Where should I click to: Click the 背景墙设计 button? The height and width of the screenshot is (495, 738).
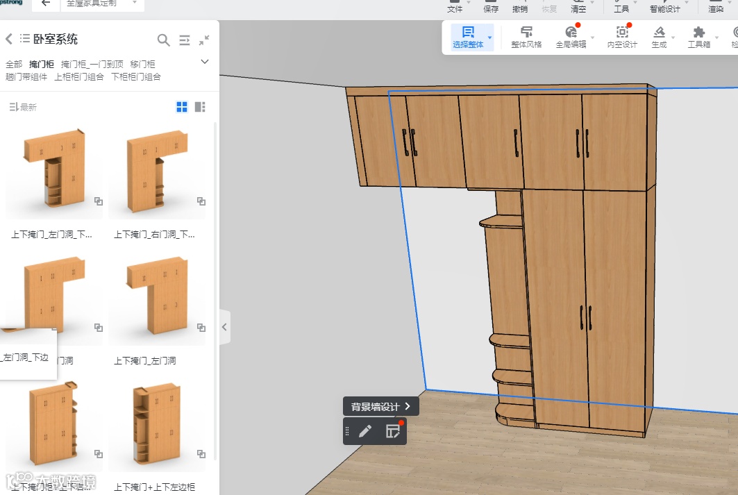tap(380, 407)
